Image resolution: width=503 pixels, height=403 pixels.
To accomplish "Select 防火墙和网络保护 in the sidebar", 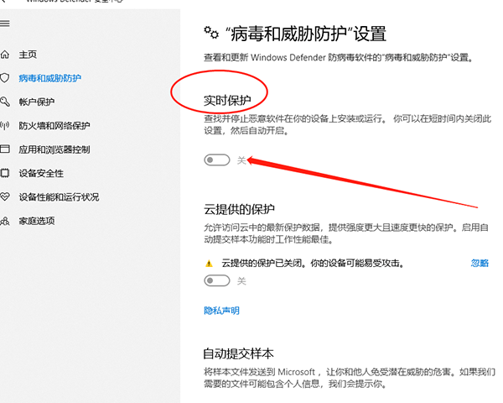I will point(54,126).
